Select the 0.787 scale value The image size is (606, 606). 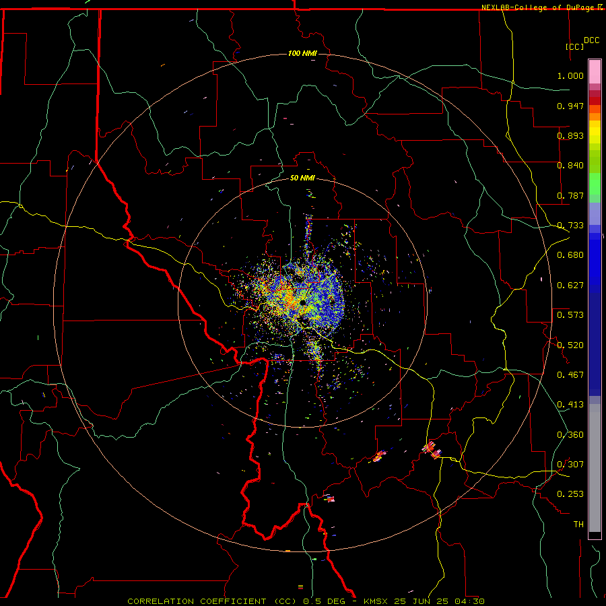tap(570, 195)
